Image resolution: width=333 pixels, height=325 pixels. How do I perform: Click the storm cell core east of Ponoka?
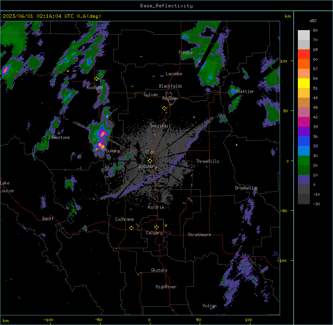point(199,63)
